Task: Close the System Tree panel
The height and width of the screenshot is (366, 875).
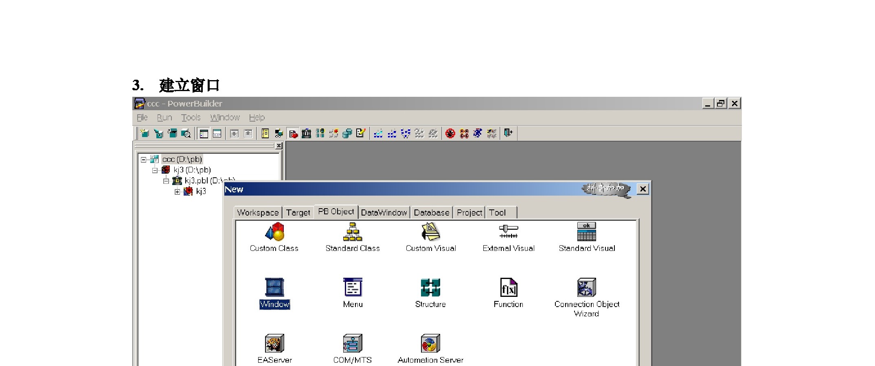Action: (279, 146)
